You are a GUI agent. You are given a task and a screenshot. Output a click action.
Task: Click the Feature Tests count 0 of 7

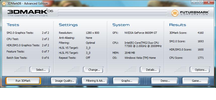coord(46,51)
